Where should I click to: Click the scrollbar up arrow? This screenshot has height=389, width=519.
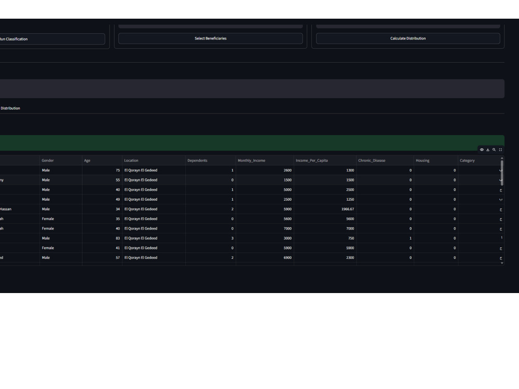click(502, 158)
